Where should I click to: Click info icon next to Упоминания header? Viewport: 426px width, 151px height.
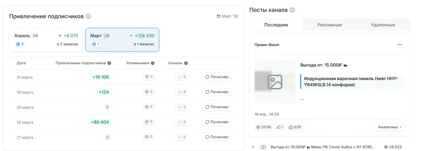153,63
